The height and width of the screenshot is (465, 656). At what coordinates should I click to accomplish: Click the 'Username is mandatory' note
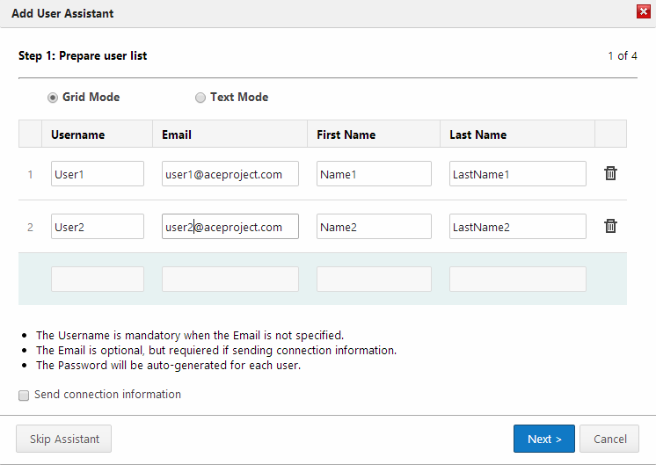pos(190,336)
